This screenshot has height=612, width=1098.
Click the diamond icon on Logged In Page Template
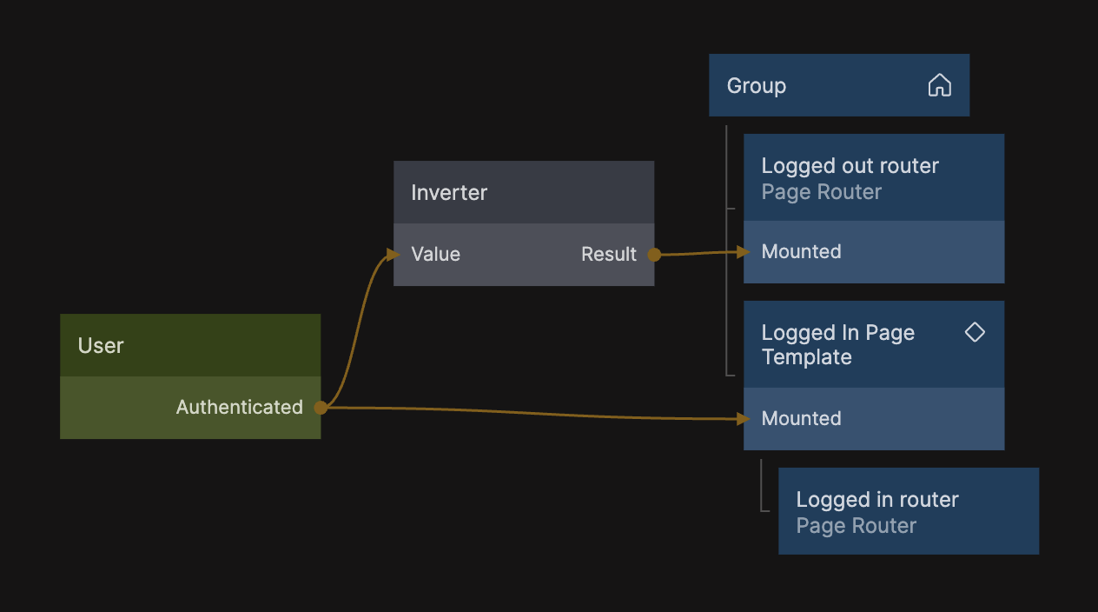point(975,332)
